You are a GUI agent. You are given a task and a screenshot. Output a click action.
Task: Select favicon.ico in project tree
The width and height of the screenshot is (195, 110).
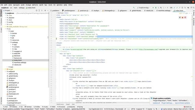18,58
